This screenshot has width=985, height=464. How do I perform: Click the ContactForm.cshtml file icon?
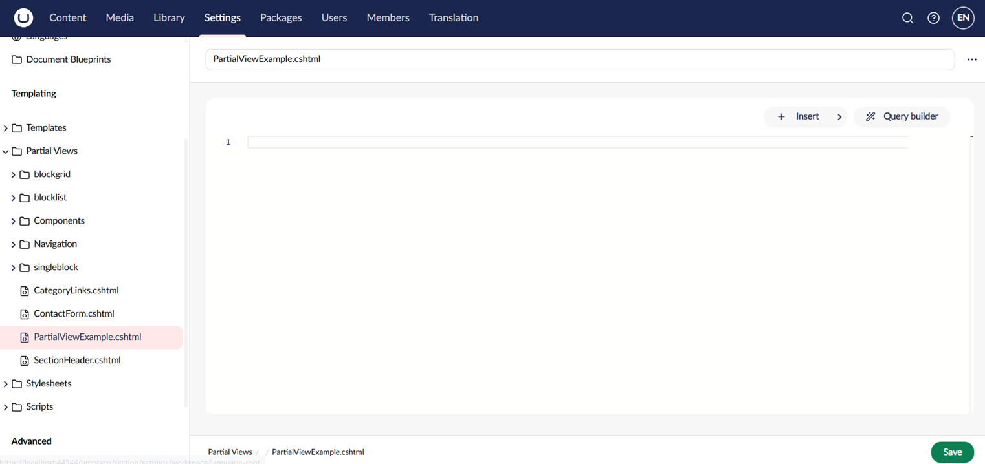click(25, 314)
